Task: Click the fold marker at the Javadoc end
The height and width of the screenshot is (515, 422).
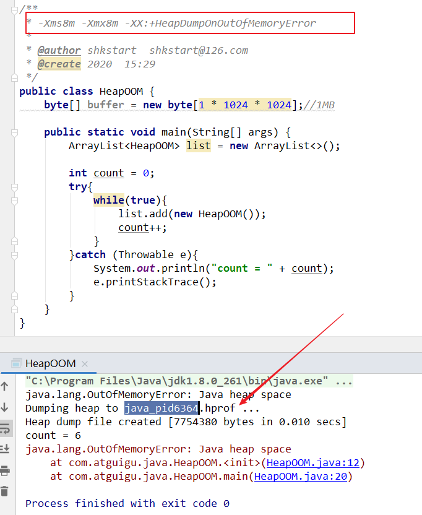Action: (14, 78)
